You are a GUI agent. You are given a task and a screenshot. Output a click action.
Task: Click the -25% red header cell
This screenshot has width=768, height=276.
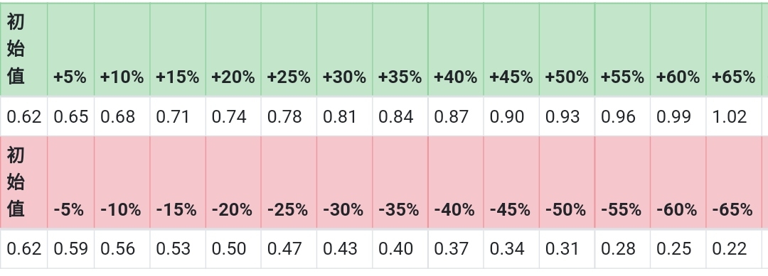[x=289, y=182]
